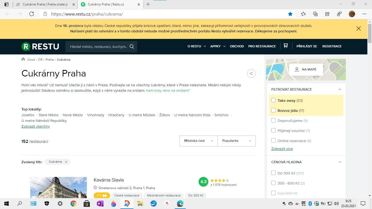Open the feedback icon in Edge toolbar
Screen dimensions: 372x209
339,14
